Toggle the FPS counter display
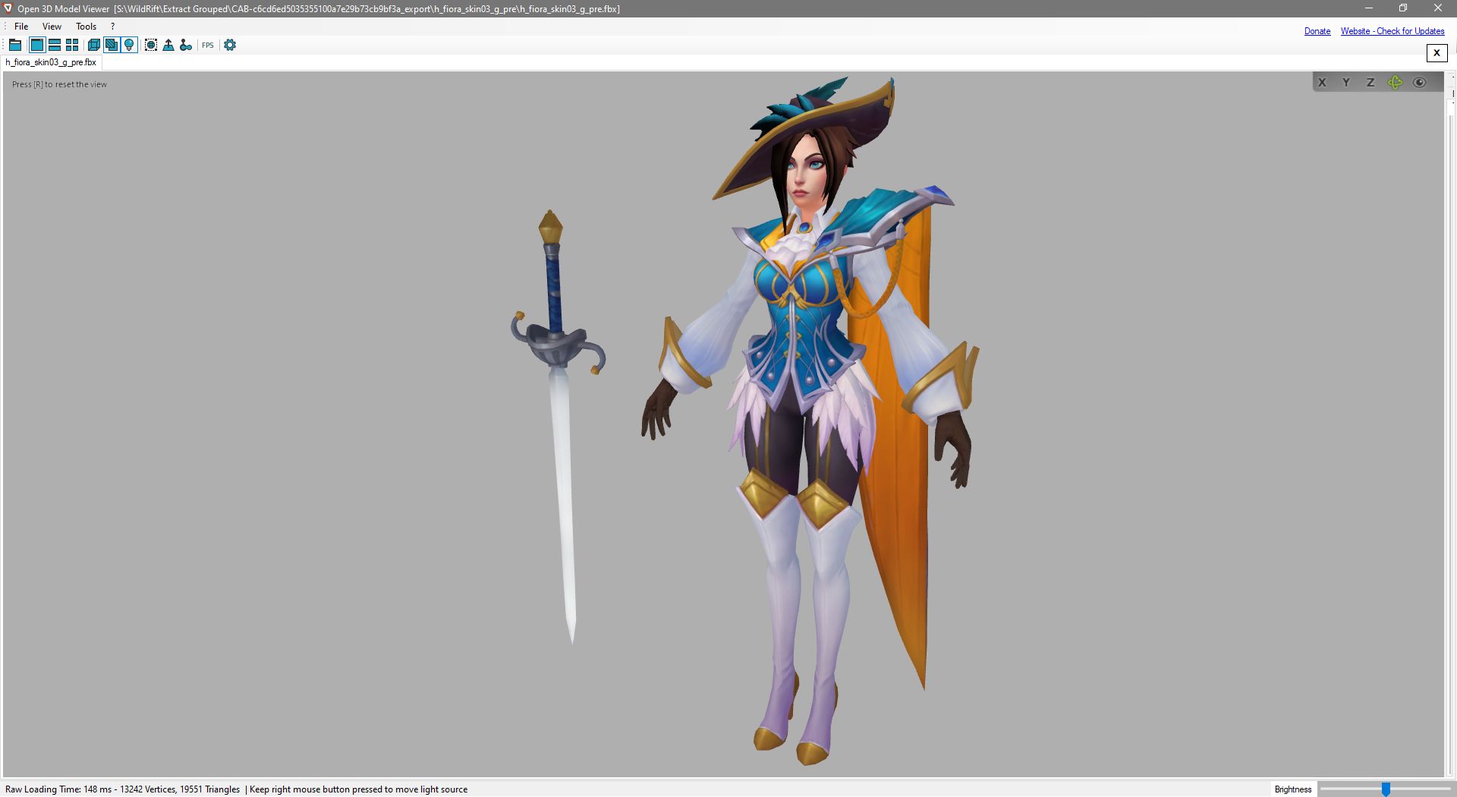 (x=206, y=45)
